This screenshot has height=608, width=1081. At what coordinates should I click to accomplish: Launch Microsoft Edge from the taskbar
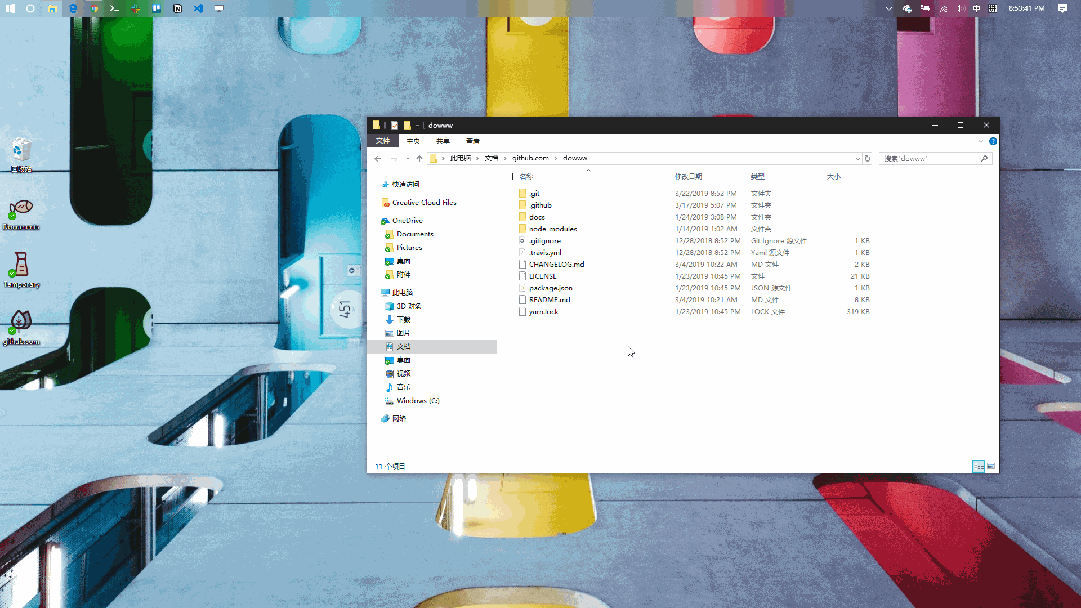point(73,8)
